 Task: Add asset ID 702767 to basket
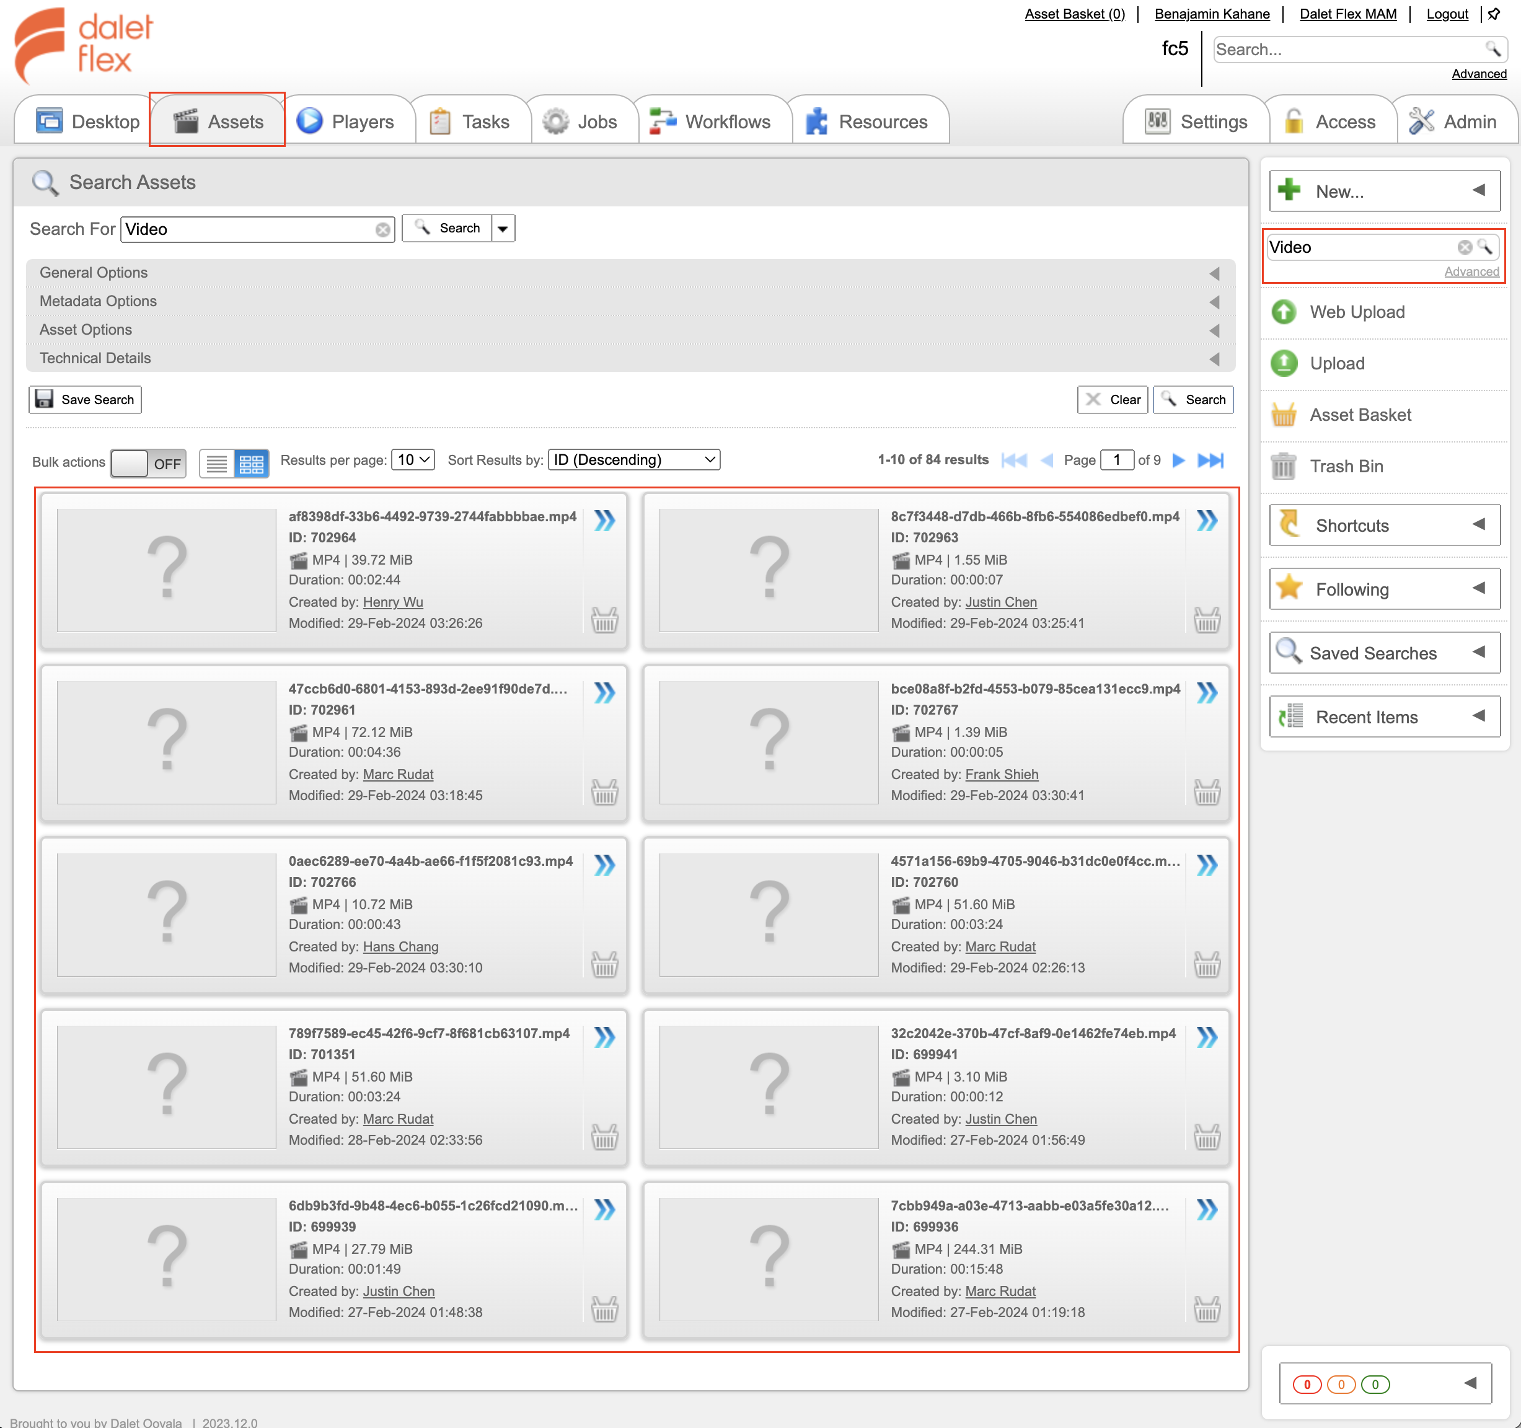[x=1207, y=791]
